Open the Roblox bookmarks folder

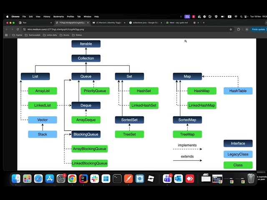[77, 35]
